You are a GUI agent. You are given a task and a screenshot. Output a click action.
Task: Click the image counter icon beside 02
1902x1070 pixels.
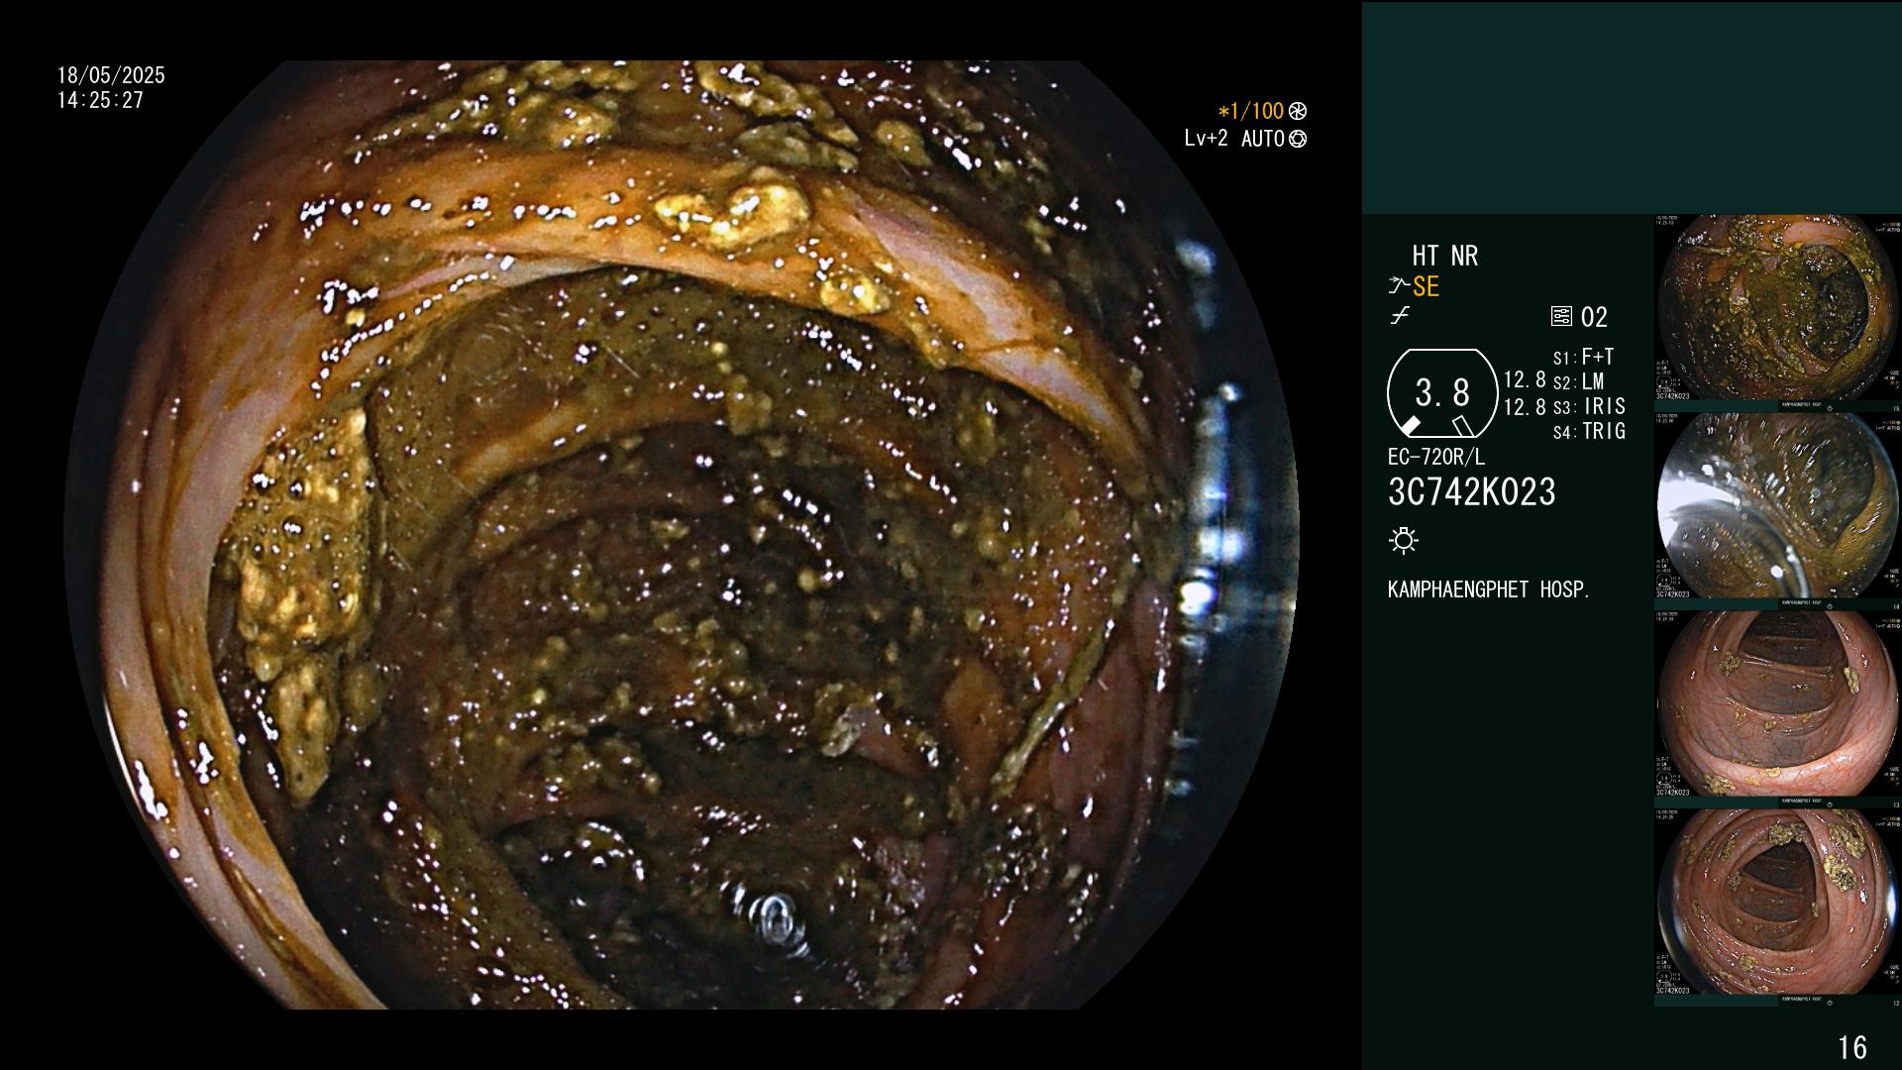click(1561, 317)
